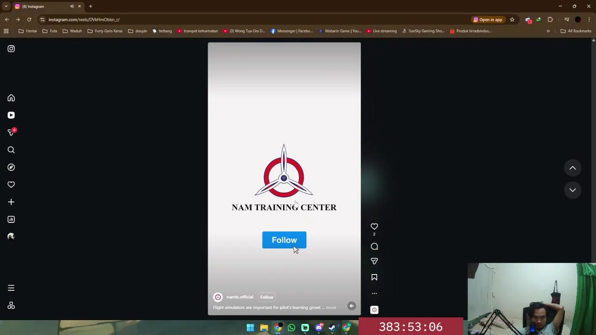Open the Apps grid in bookmarks bar
Screen dimensions: 596x335
(6, 31)
